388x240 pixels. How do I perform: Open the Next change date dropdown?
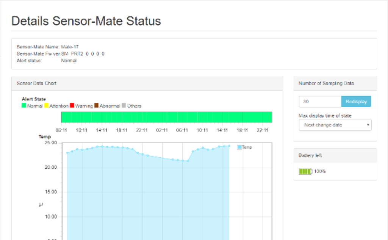point(335,125)
